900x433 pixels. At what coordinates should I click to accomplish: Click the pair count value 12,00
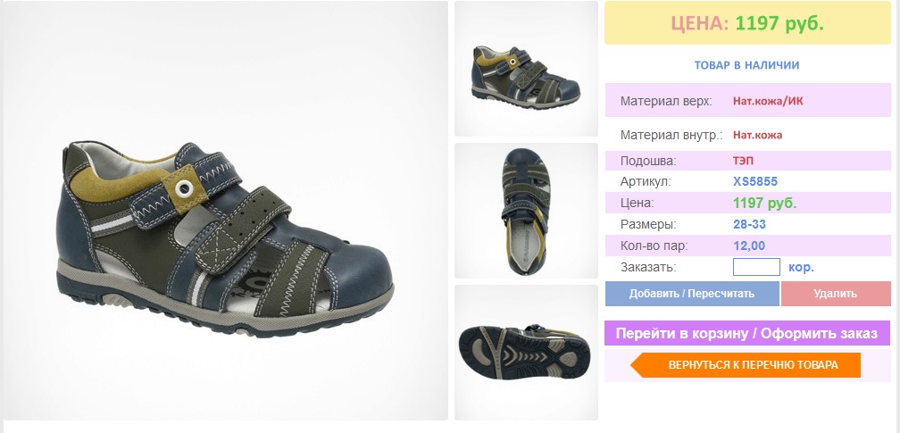[749, 246]
